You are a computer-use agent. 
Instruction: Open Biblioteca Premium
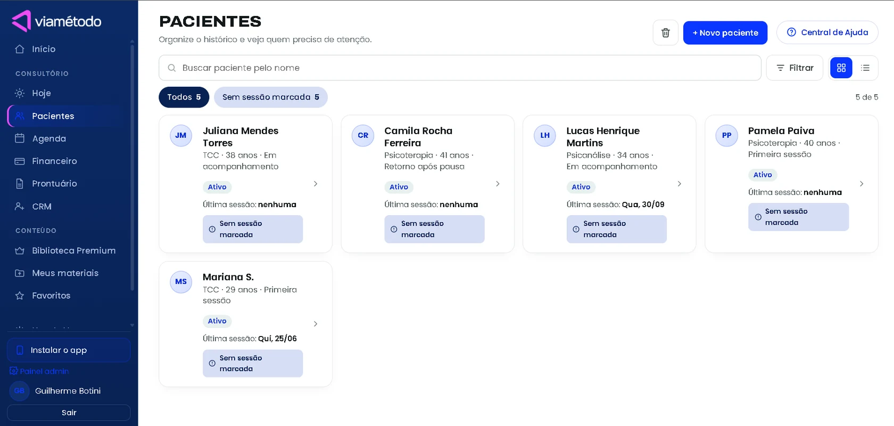[x=66, y=251]
